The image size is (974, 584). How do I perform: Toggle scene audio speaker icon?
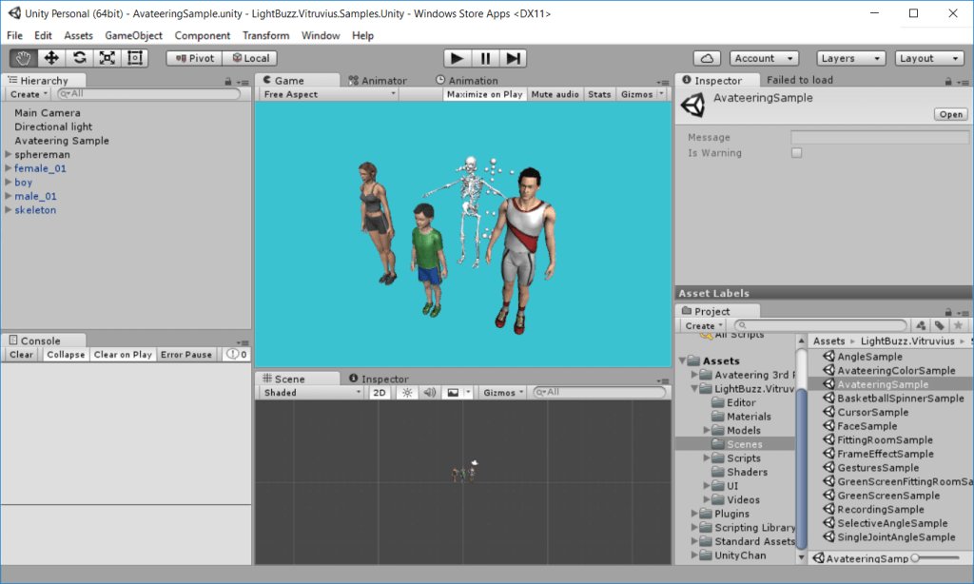click(429, 393)
